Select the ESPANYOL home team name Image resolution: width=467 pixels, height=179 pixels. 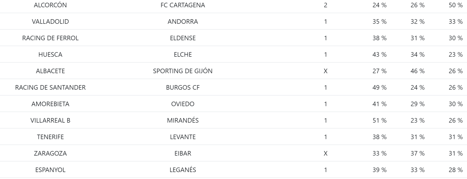[50, 170]
